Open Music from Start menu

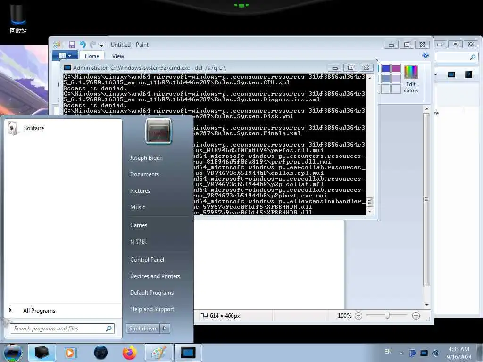click(x=138, y=207)
